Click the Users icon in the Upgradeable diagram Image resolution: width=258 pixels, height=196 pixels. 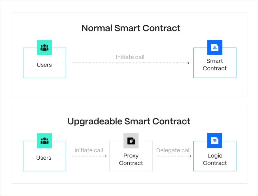[x=44, y=141]
